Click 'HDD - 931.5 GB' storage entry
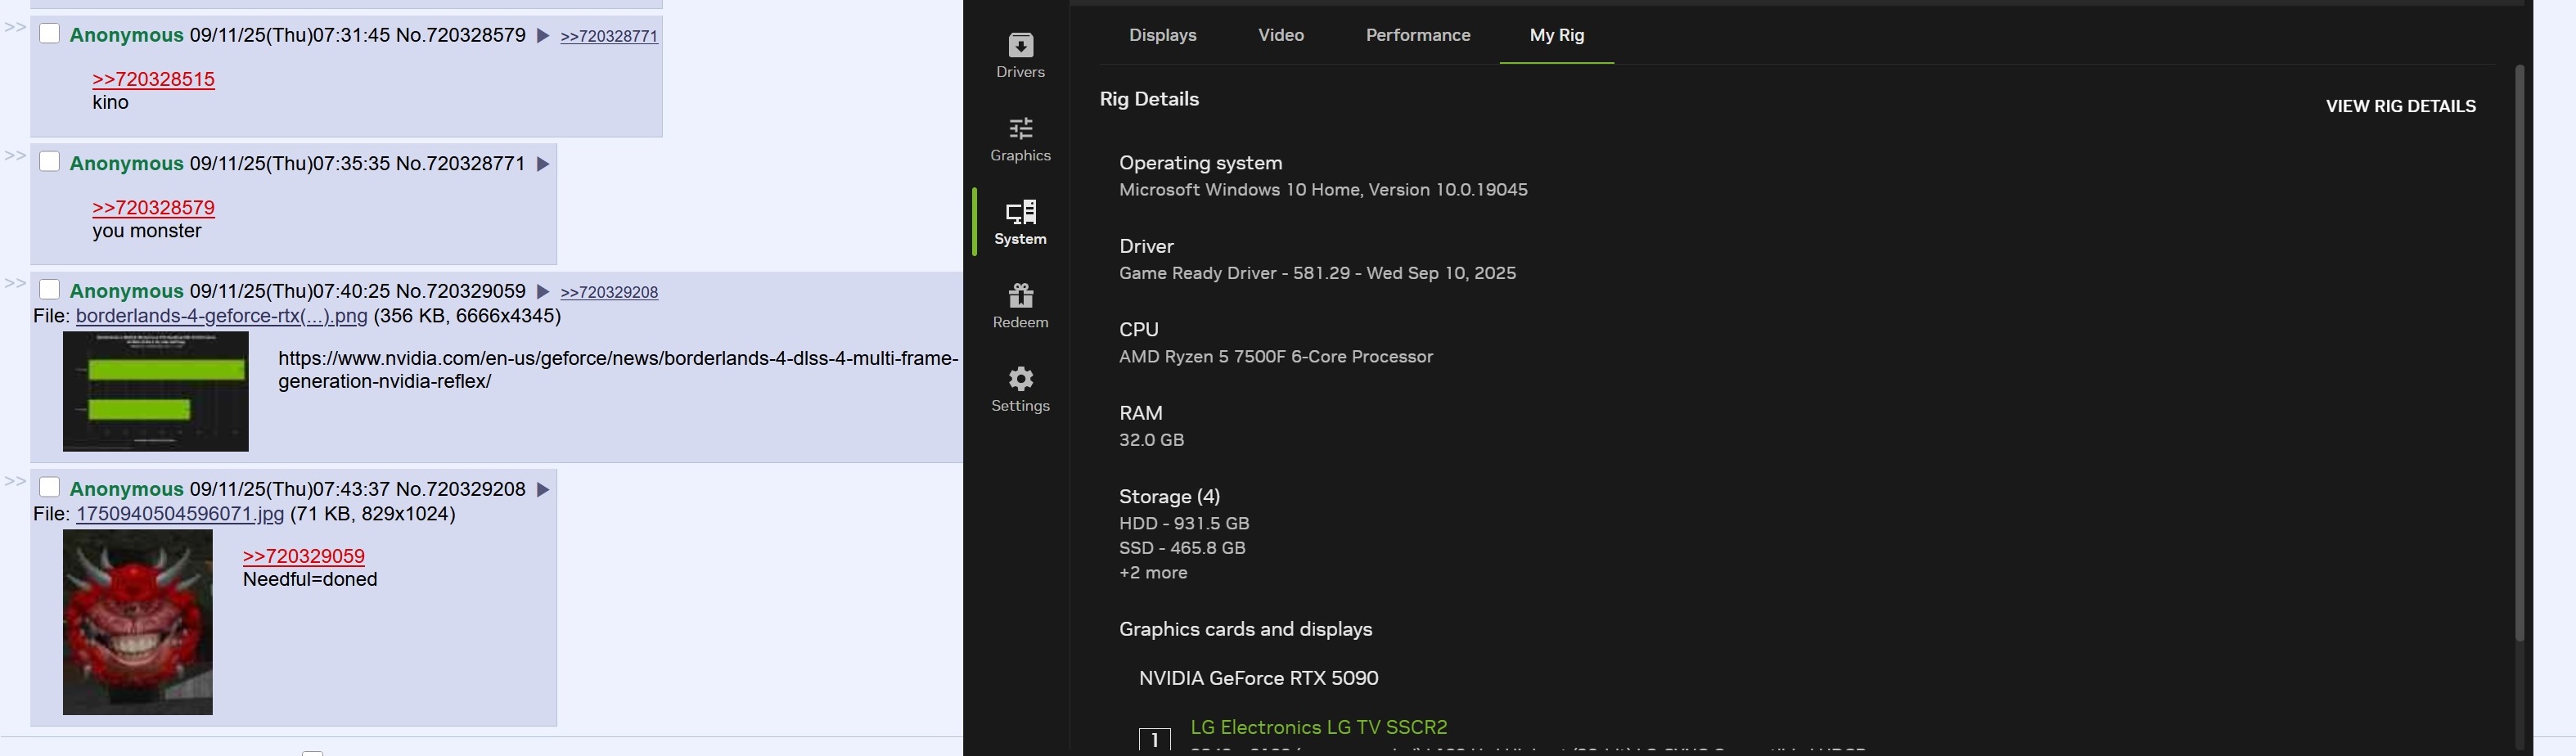Image resolution: width=2576 pixels, height=756 pixels. click(x=1184, y=523)
